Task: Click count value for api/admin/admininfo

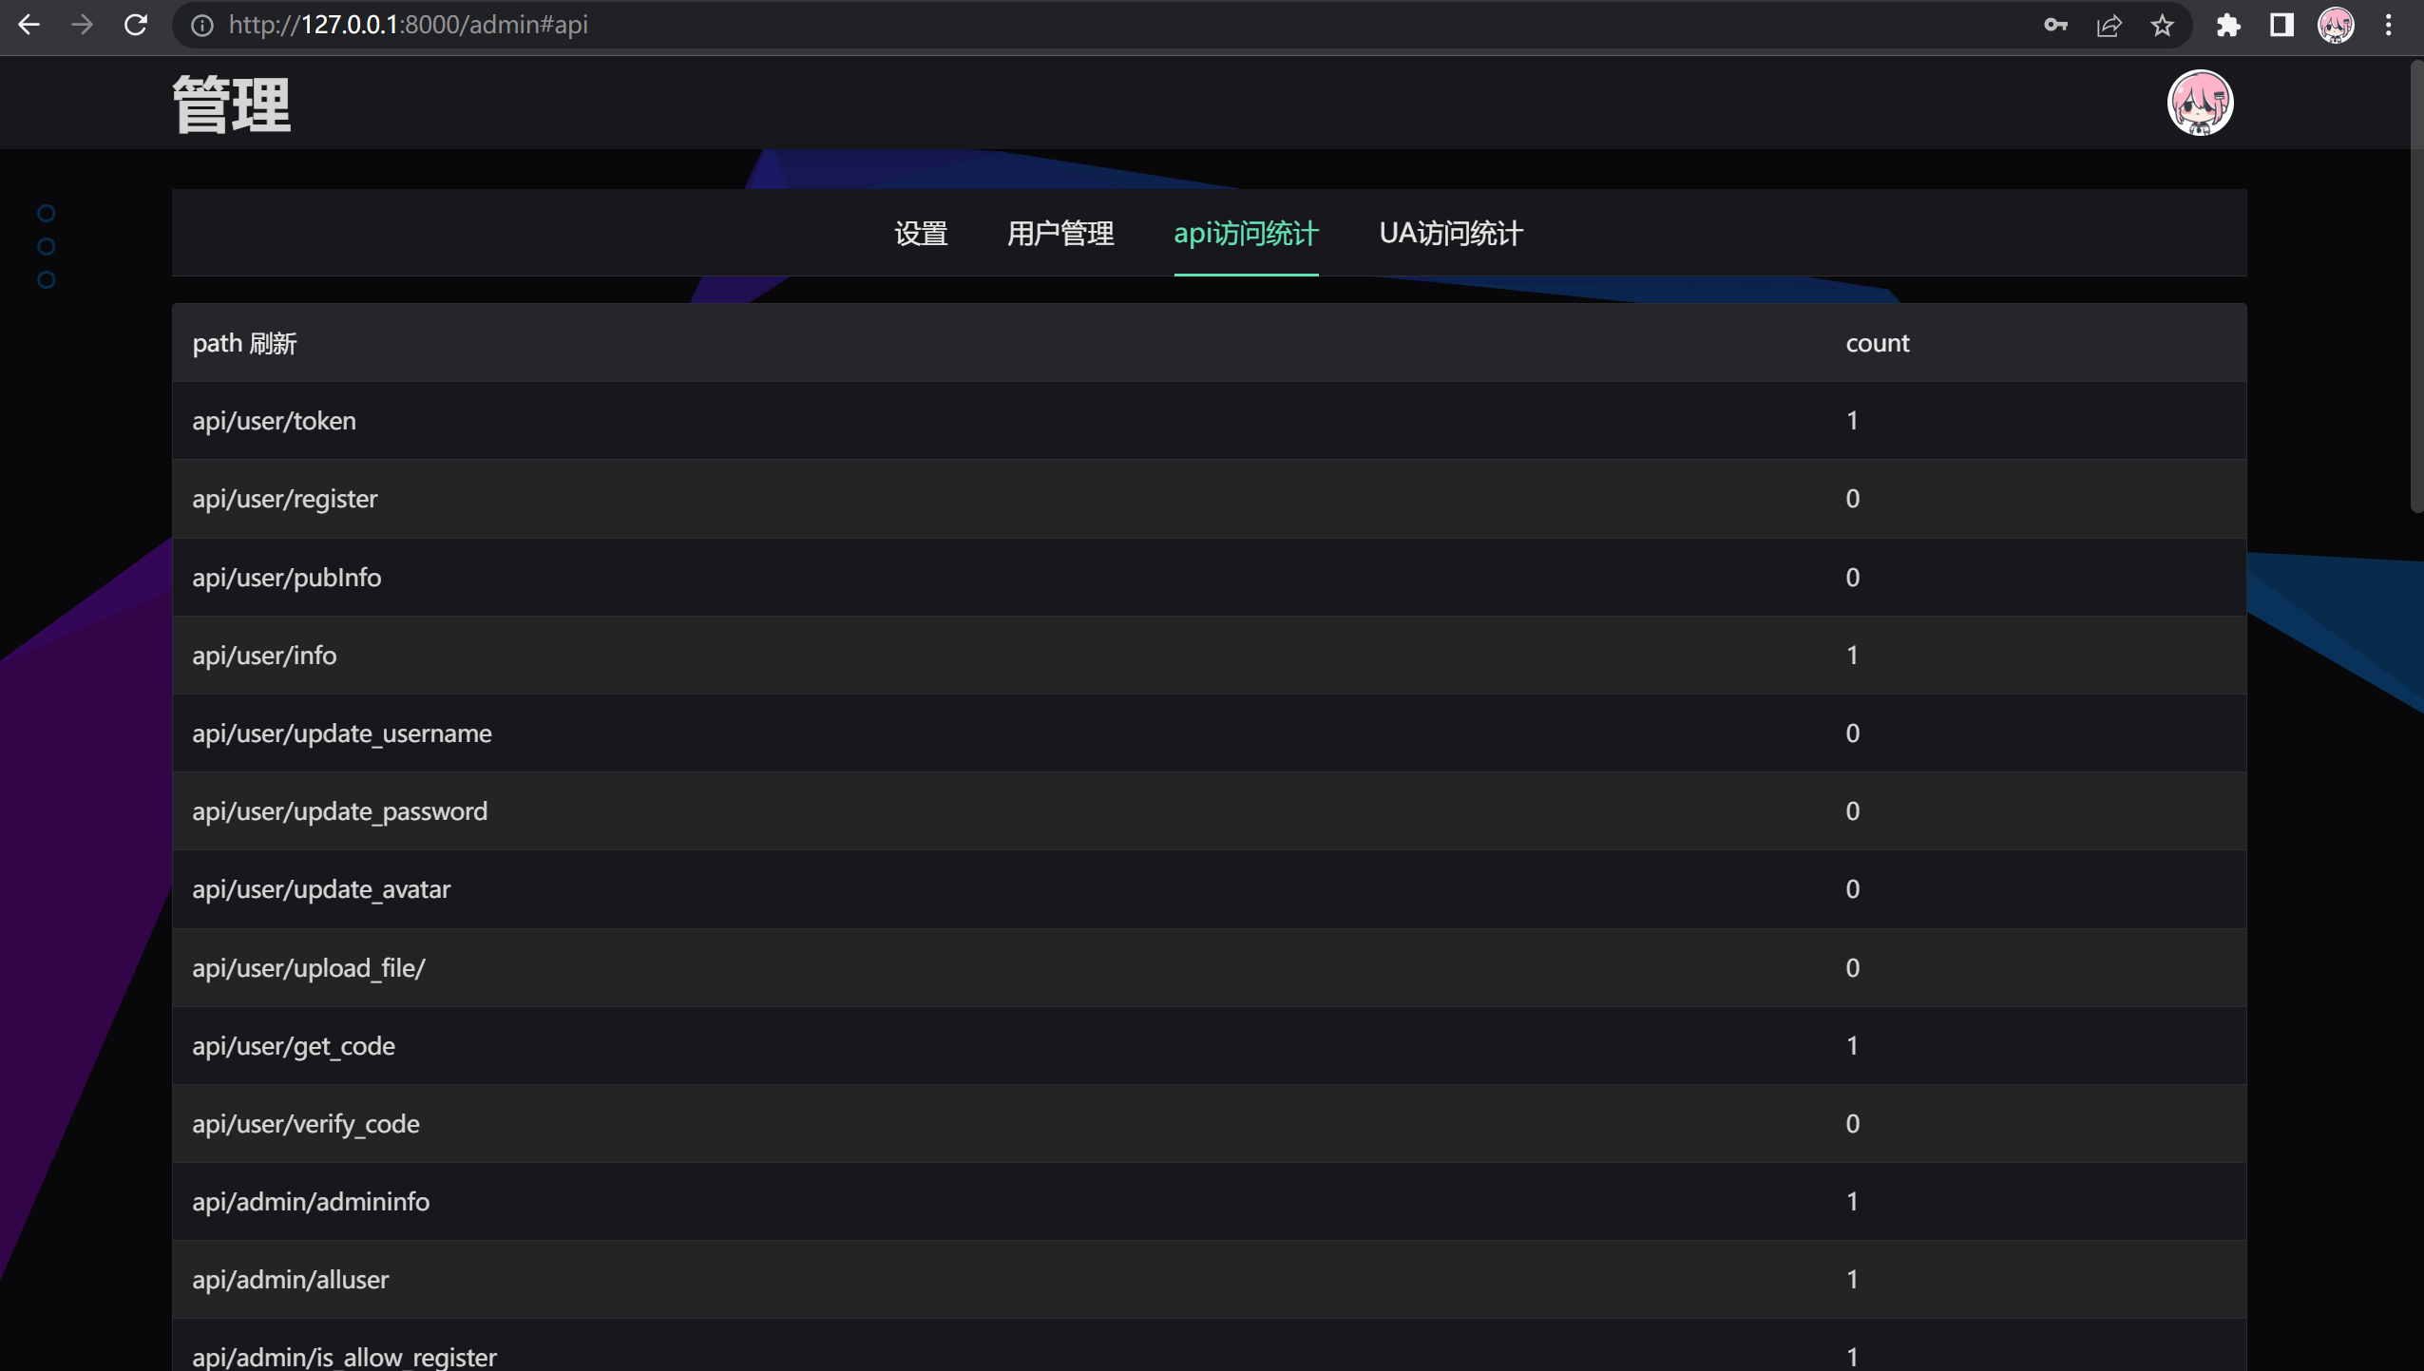Action: point(1852,1202)
